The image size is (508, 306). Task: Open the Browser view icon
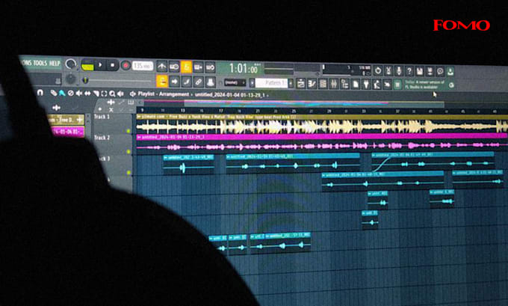pyautogui.click(x=344, y=85)
